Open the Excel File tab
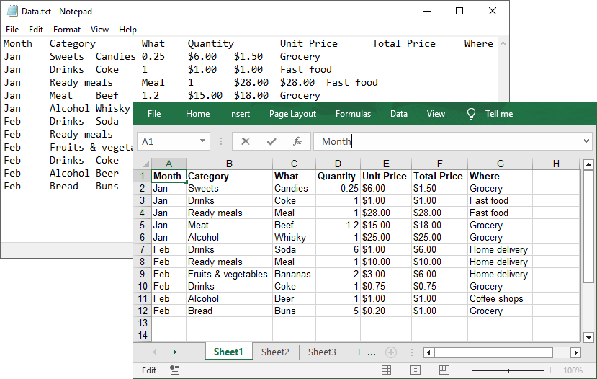597x379 pixels. 154,114
